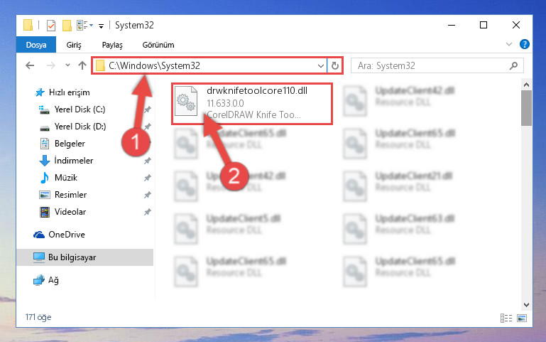Switch to details view icon
Image resolution: width=546 pixels, height=342 pixels.
click(506, 318)
